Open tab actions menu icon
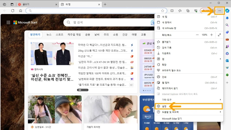 [x=12, y=4]
